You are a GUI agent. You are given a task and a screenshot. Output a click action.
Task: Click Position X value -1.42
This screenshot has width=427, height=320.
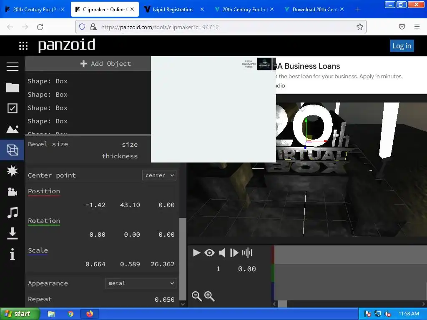tap(95, 205)
